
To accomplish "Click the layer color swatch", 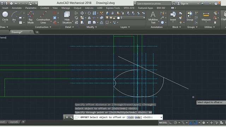I will [x=118, y=18].
